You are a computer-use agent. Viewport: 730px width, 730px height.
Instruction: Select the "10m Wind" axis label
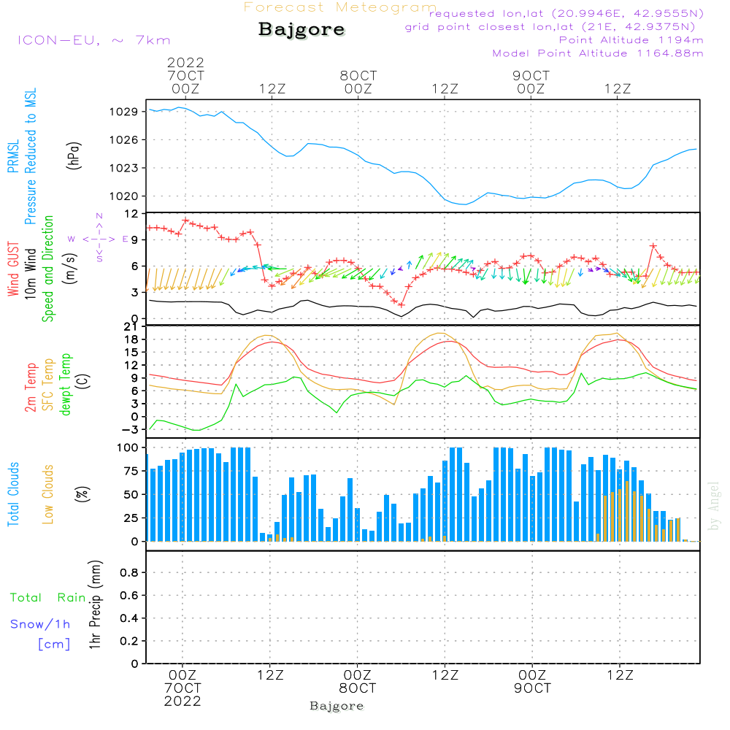click(30, 273)
